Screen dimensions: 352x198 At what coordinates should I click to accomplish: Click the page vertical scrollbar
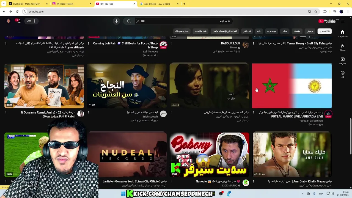(x=350, y=136)
